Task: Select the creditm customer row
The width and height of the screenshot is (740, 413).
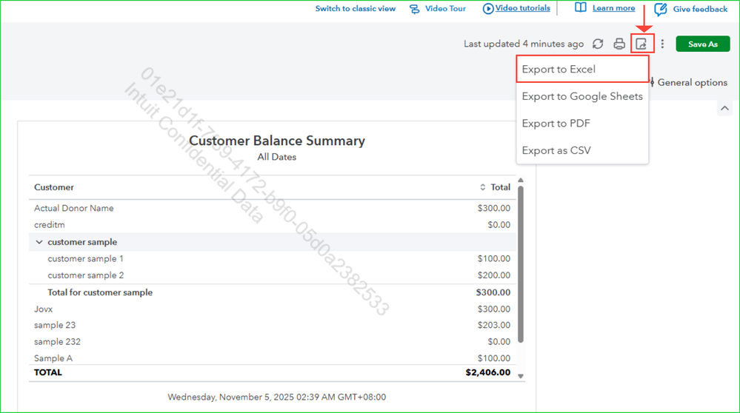Action: [x=273, y=225]
